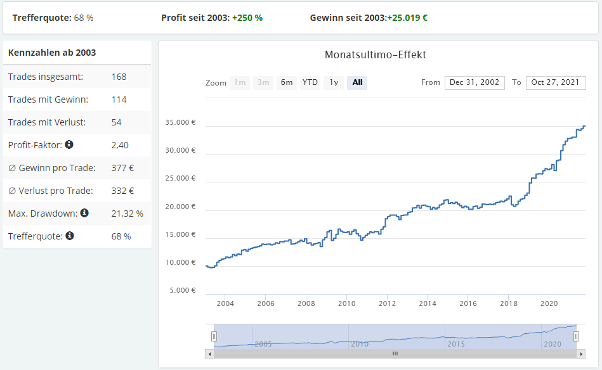Click the Trades insgesamt row
602x370 pixels.
[77, 77]
